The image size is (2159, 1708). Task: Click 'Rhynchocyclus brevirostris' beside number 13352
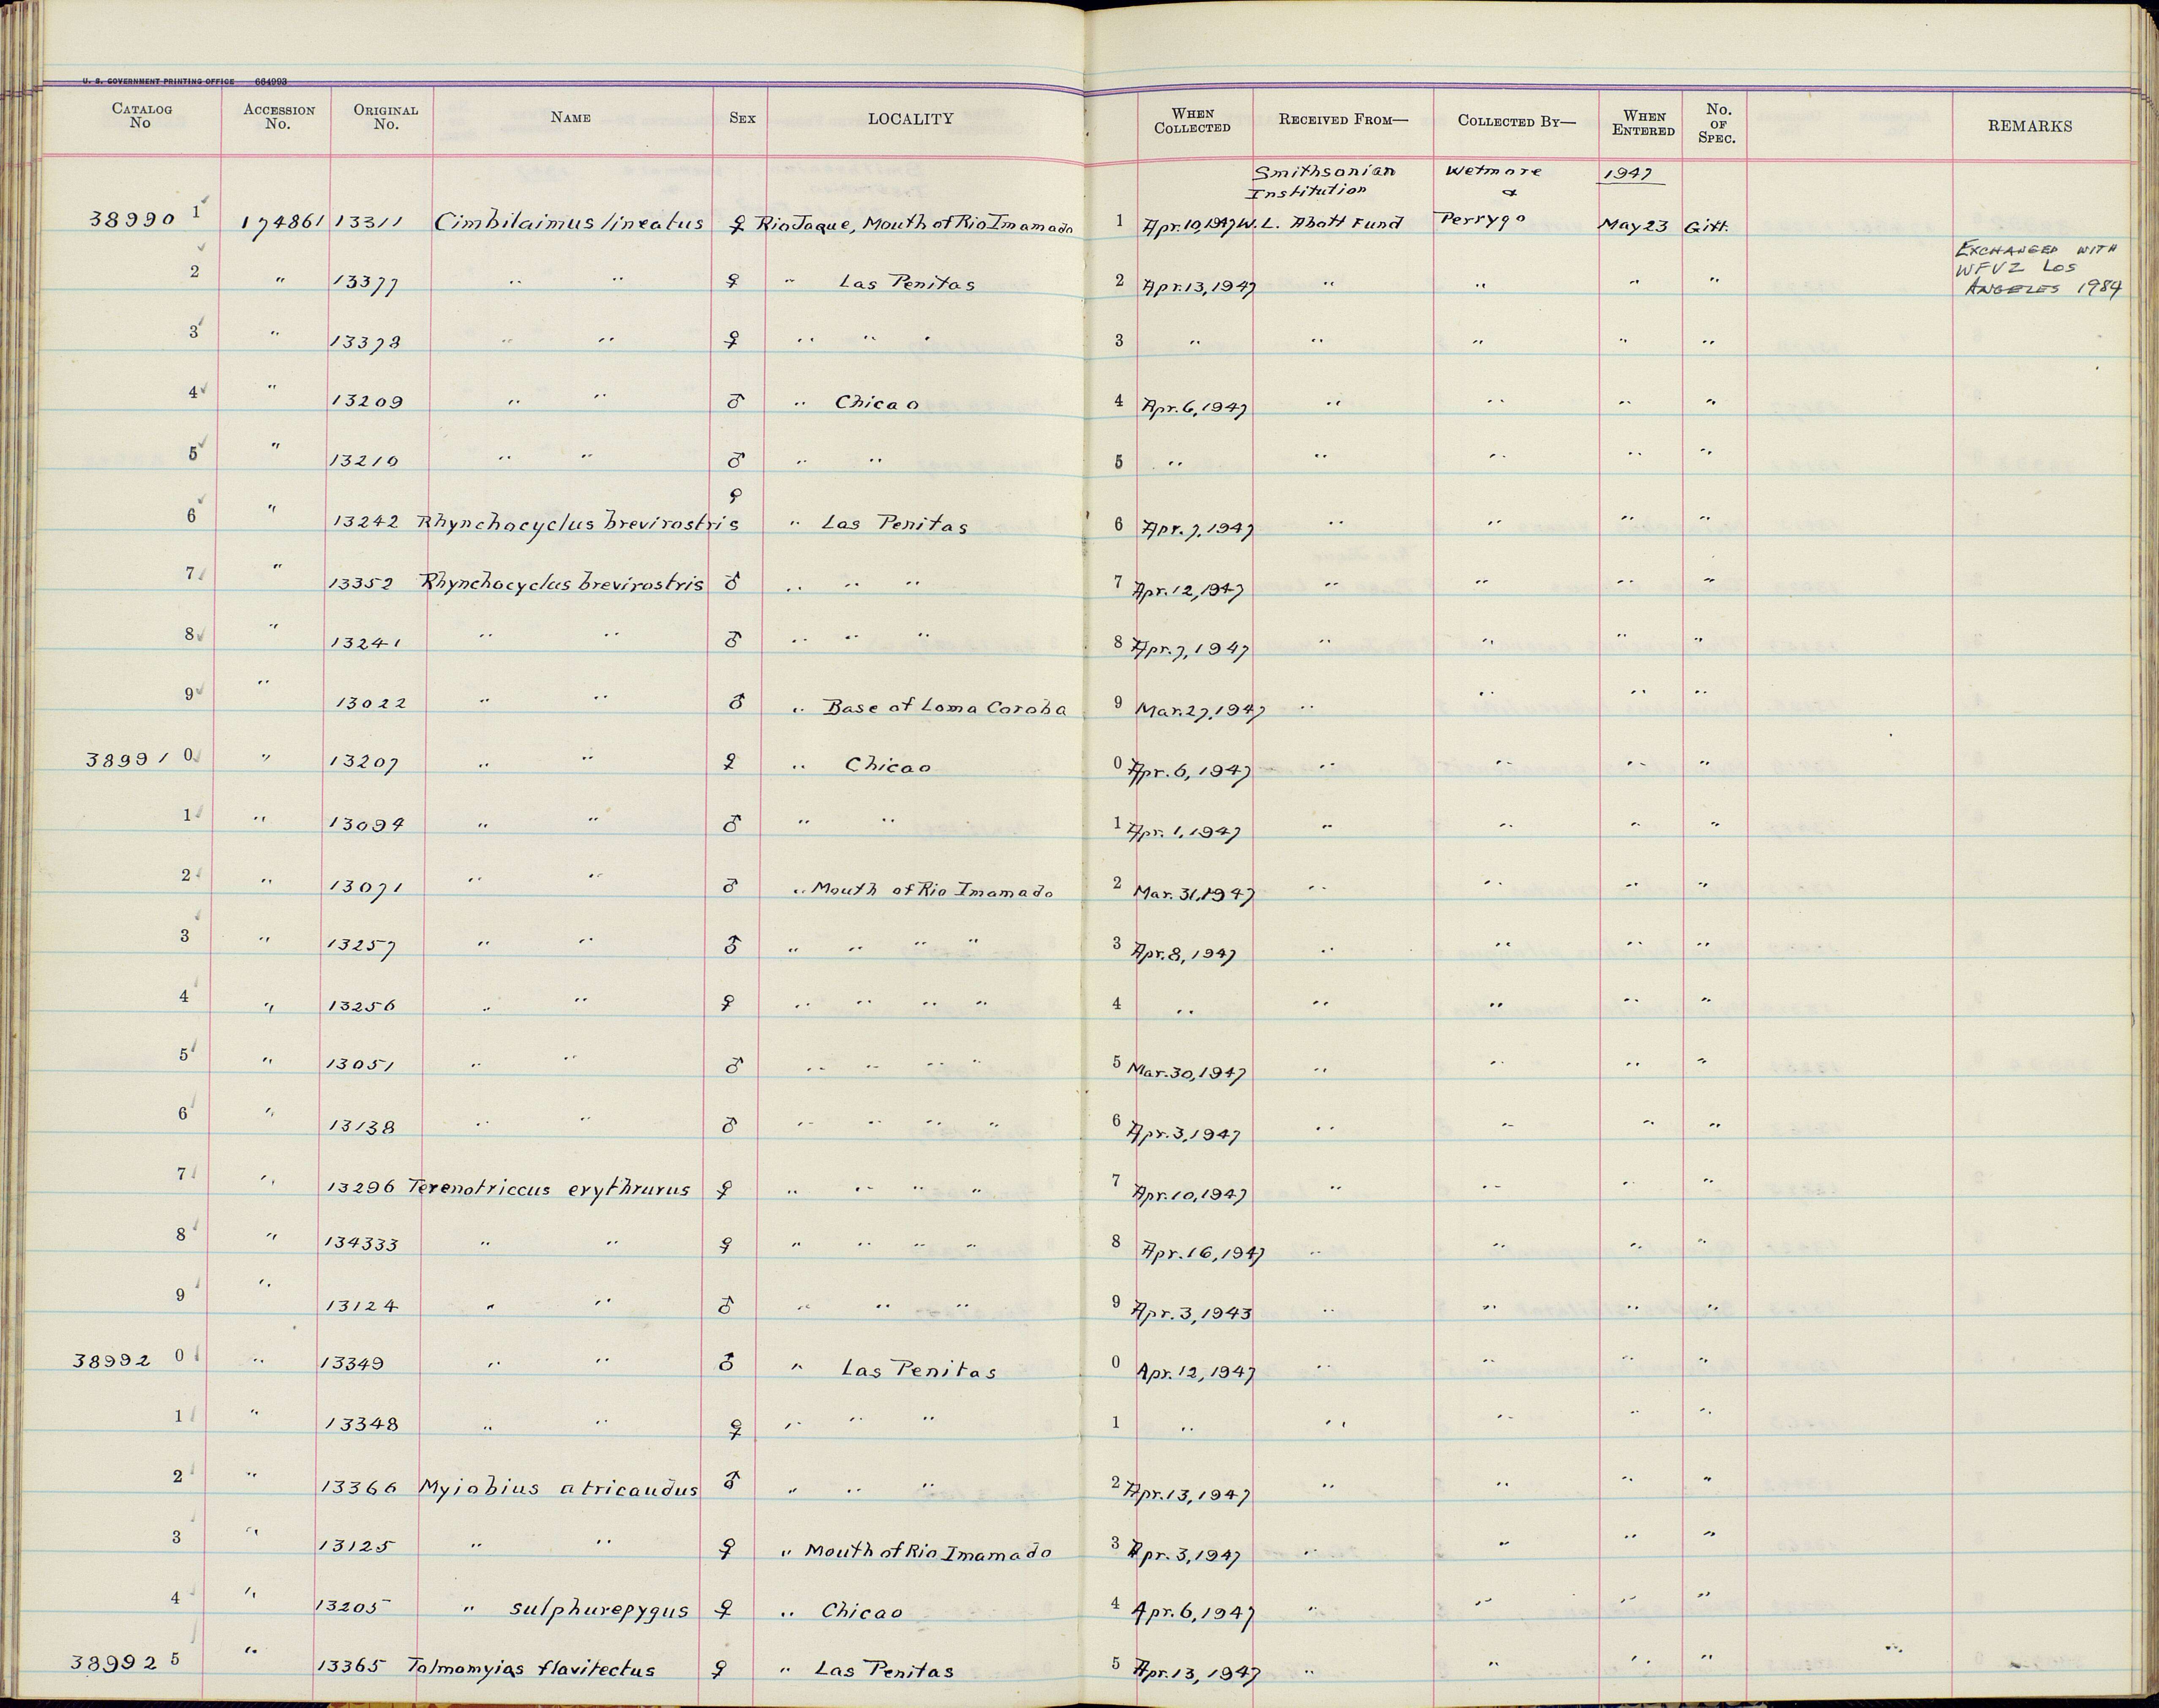tap(564, 583)
